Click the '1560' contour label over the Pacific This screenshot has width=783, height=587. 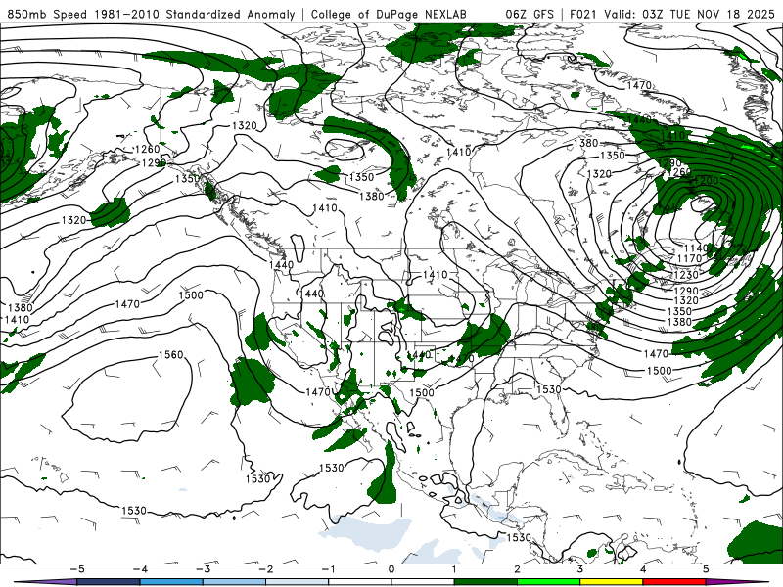[x=170, y=355]
